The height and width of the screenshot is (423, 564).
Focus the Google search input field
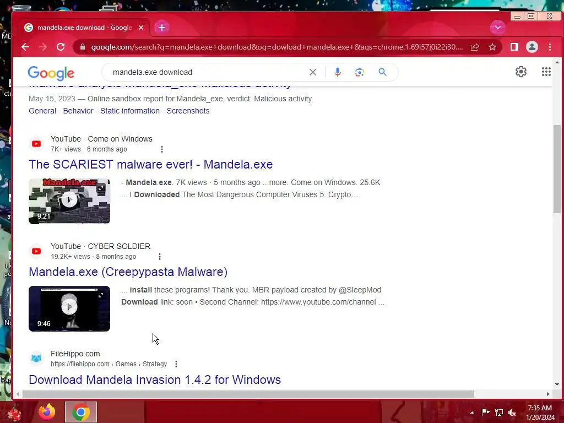point(209,72)
